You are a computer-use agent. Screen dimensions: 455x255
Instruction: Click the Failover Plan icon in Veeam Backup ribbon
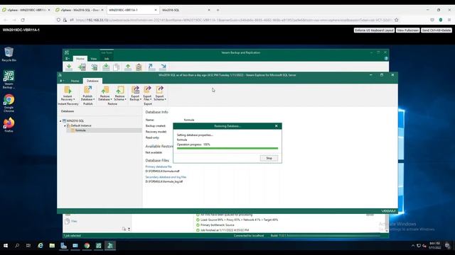click(139, 67)
